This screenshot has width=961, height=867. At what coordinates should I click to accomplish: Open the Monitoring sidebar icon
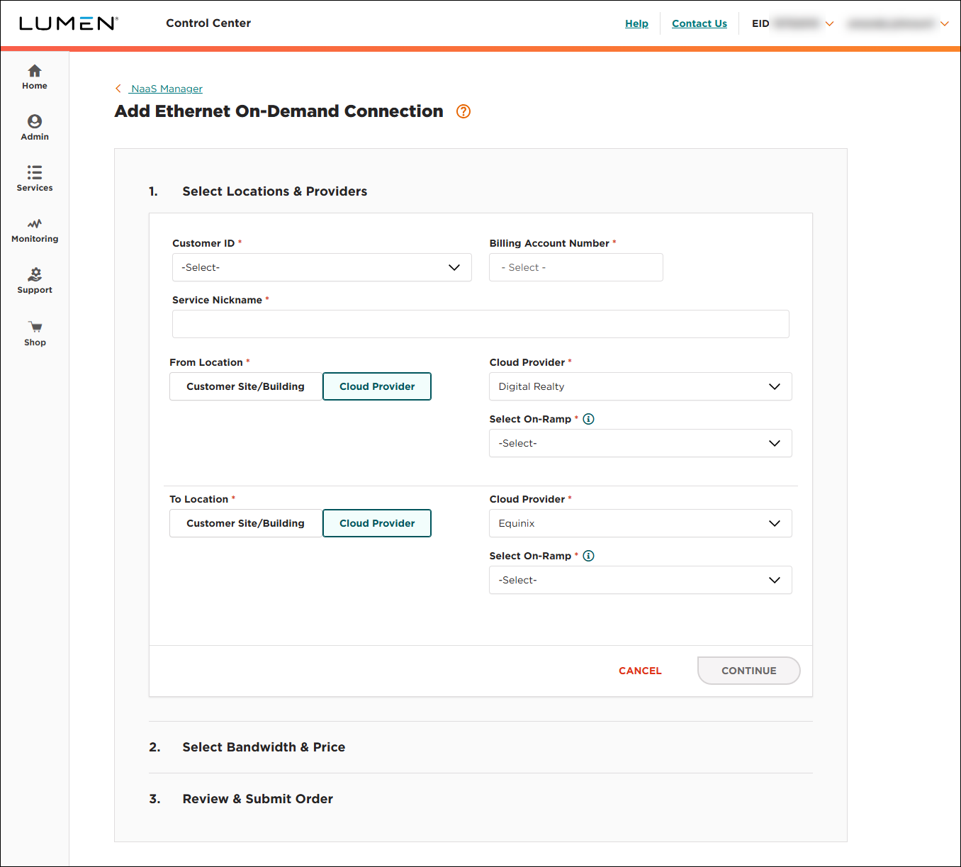click(35, 224)
